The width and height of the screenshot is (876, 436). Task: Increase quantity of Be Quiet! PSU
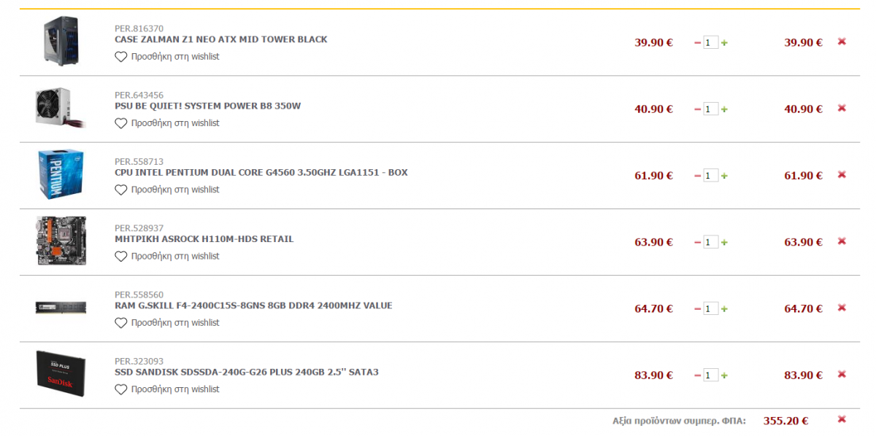tap(724, 109)
